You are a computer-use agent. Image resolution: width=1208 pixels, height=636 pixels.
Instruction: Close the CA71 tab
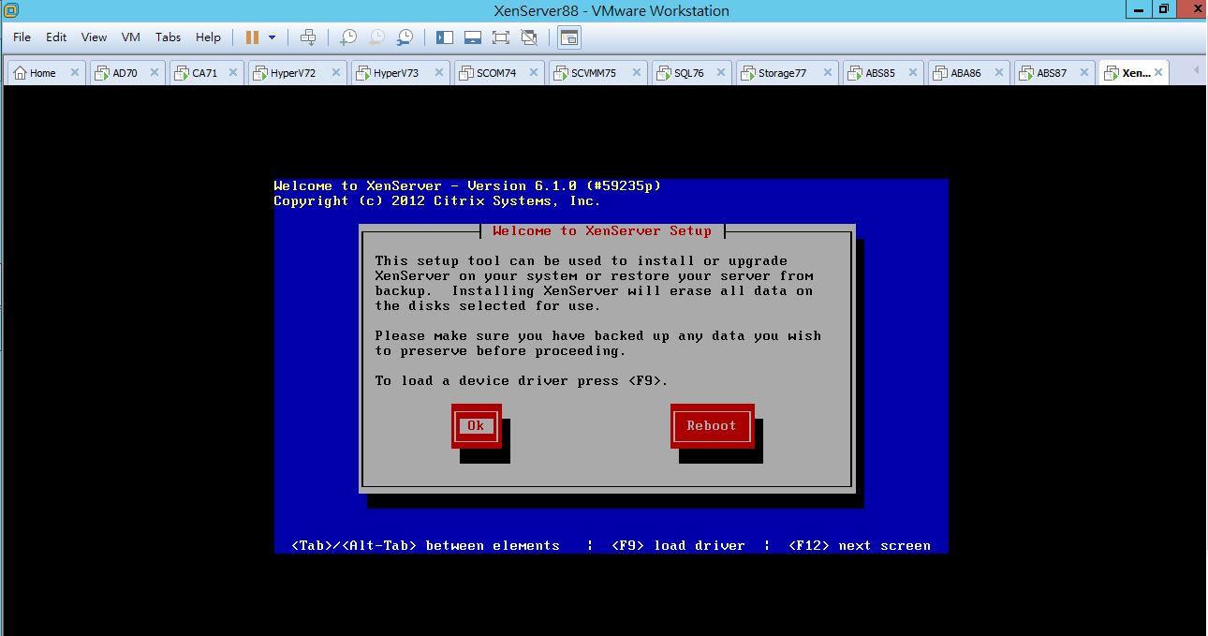233,73
